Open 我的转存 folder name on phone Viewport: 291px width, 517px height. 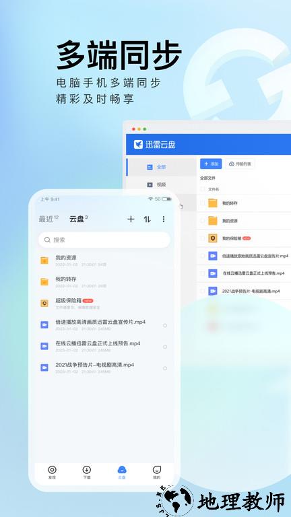(66, 279)
